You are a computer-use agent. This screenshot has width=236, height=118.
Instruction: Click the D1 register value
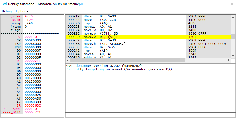(33, 54)
